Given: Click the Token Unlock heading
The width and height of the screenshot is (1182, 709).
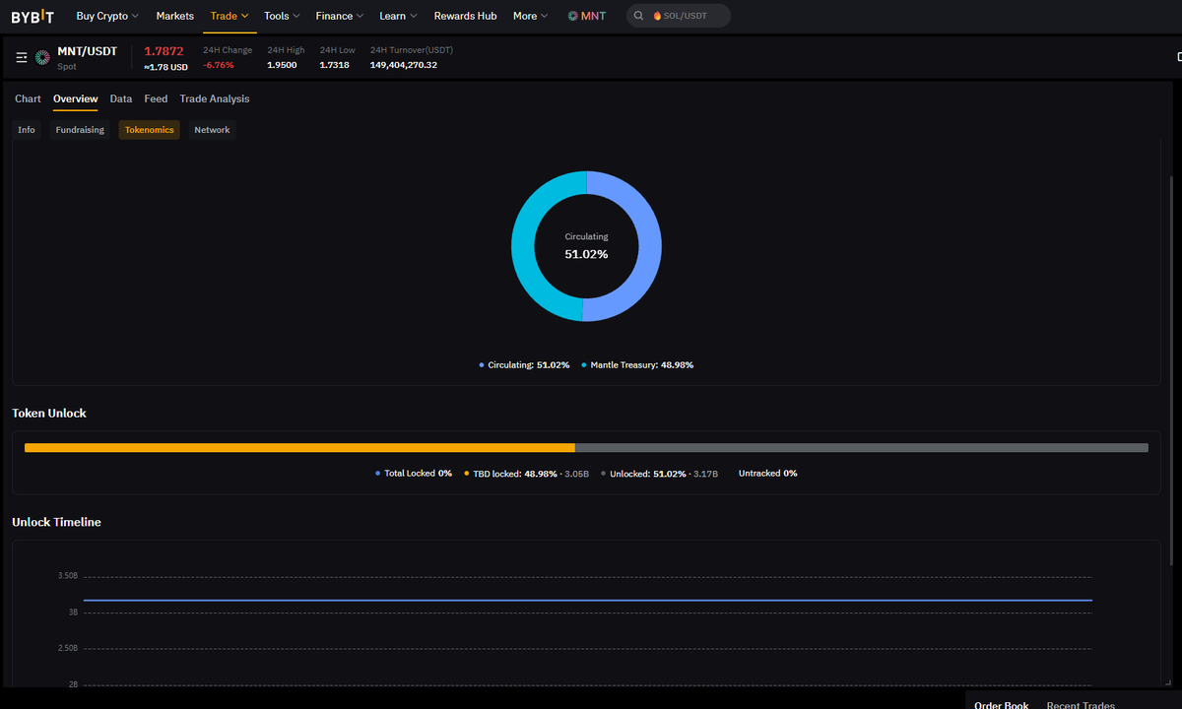Looking at the screenshot, I should pos(49,414).
